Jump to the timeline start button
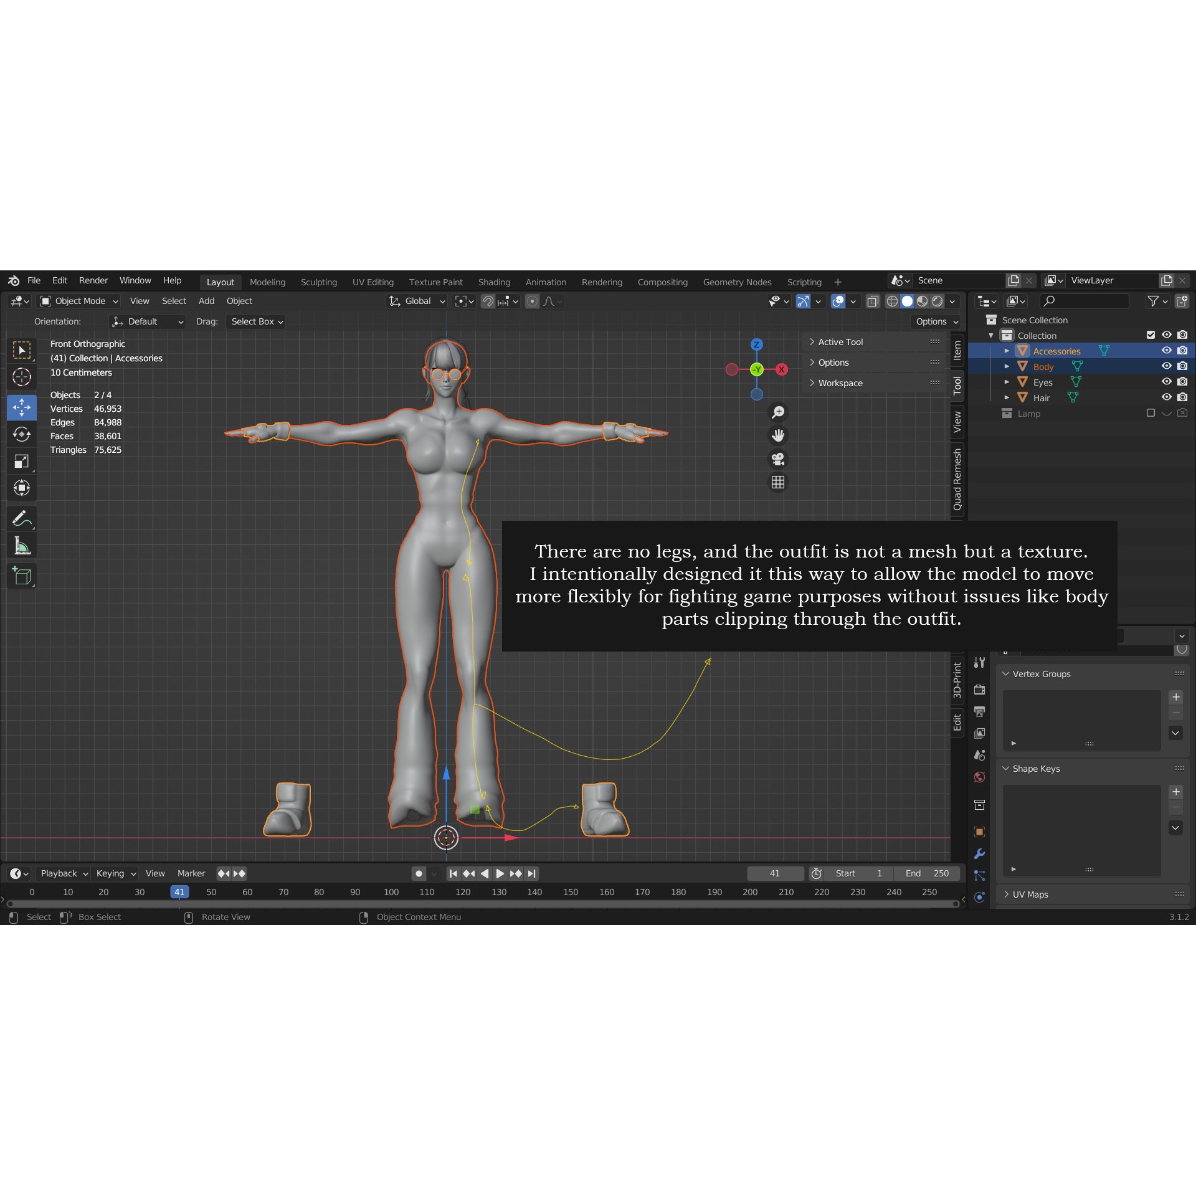Viewport: 1196px width, 1196px height. 453,873
